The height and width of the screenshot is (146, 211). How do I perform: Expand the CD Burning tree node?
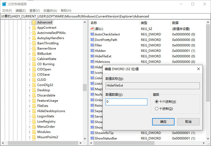[30, 64]
